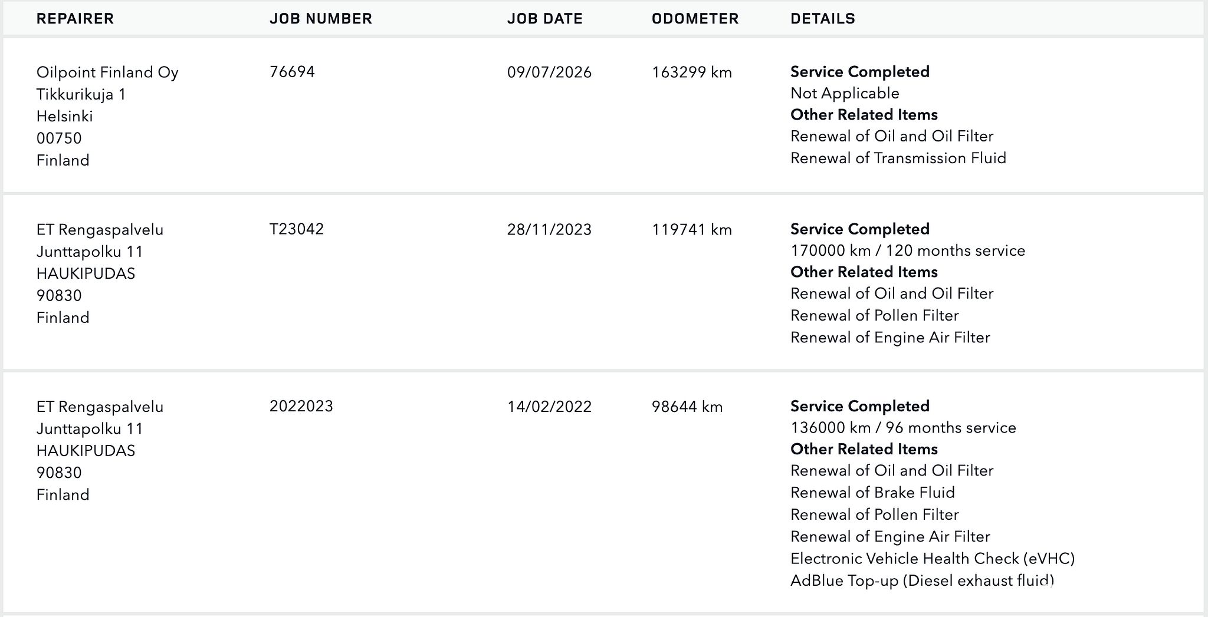The image size is (1208, 617).
Task: Click Electronic Vehicle Health Check (eVHC) entry
Action: click(933, 559)
